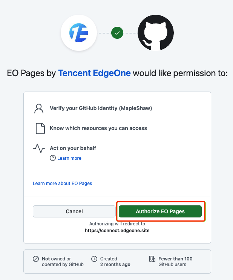This screenshot has width=233, height=280.
Task: Click the Tencent EdgeOne logo icon
Action: (79, 33)
